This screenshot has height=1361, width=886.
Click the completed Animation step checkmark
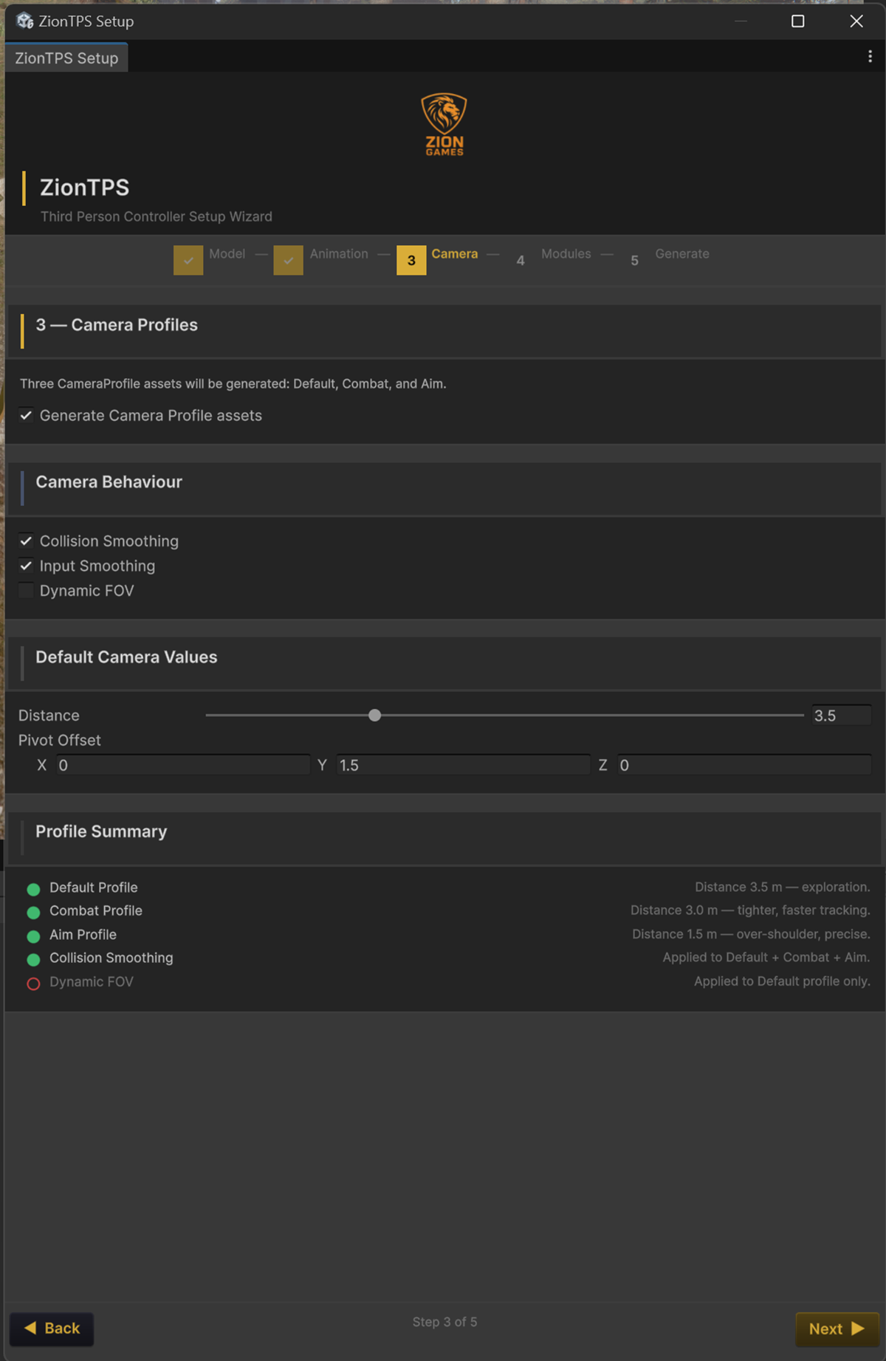(x=288, y=260)
